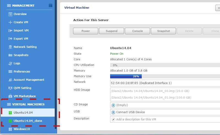Click the Create VM plus icon

click(x=10, y=22)
